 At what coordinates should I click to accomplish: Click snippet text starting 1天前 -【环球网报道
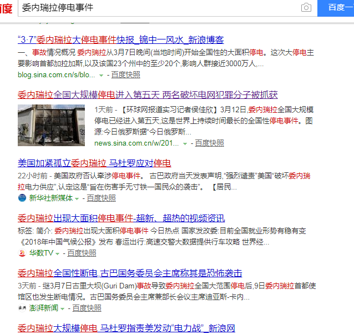tap(204, 121)
